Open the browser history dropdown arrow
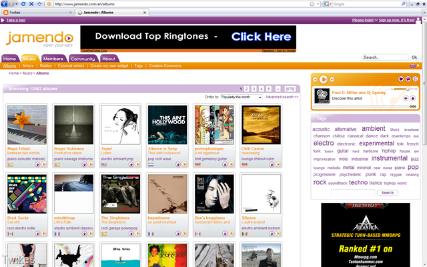 pyautogui.click(x=16, y=4)
